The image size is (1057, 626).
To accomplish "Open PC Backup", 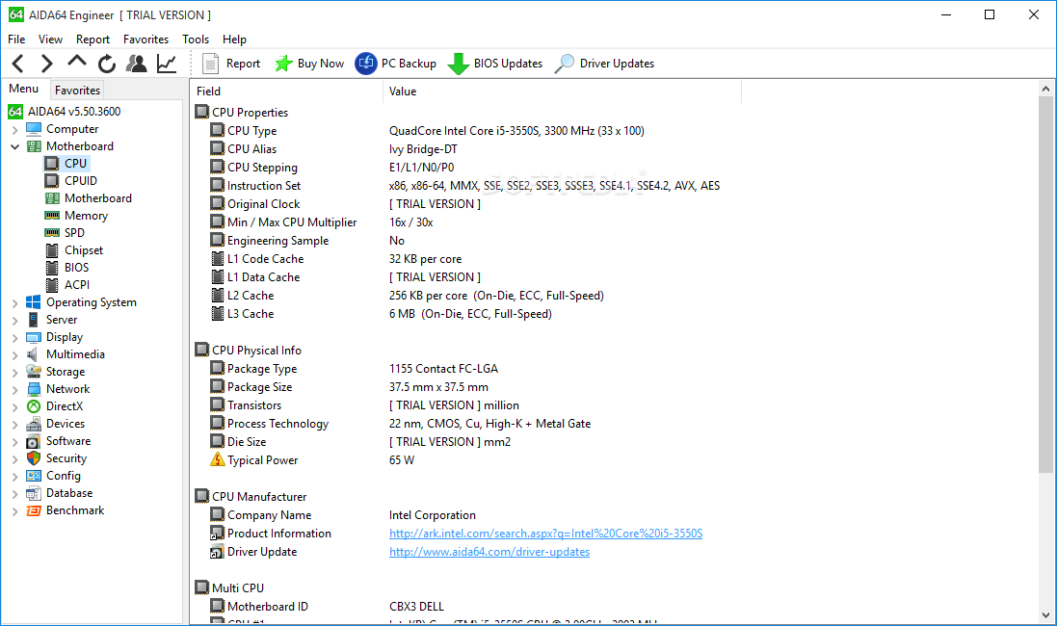I will [x=396, y=64].
